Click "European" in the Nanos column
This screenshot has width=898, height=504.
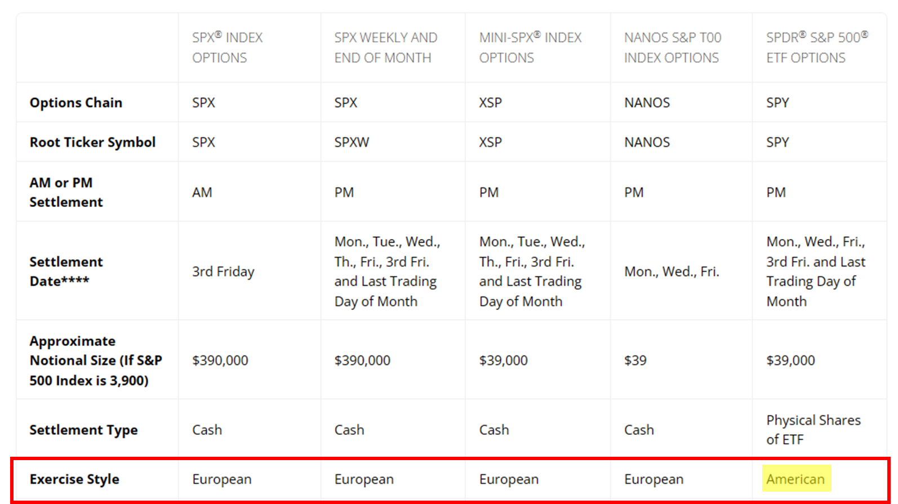point(654,480)
